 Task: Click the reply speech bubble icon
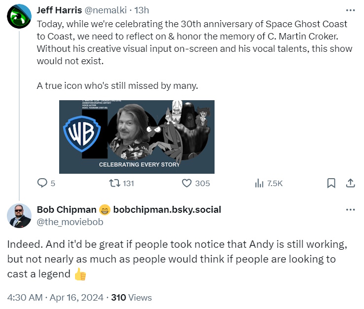[x=43, y=183]
